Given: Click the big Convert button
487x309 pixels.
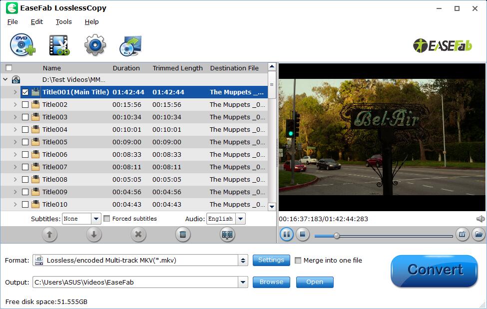Looking at the screenshot, I should click(434, 271).
